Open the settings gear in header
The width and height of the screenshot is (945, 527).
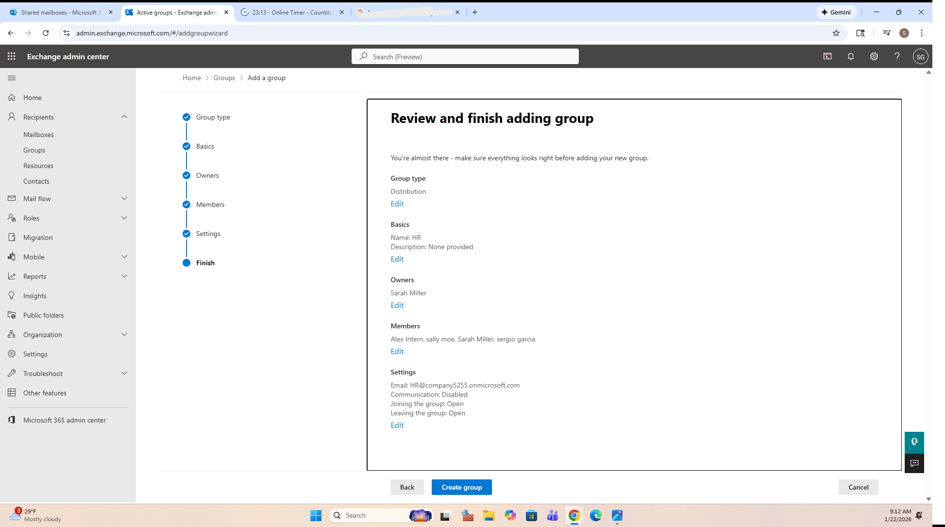coord(874,56)
